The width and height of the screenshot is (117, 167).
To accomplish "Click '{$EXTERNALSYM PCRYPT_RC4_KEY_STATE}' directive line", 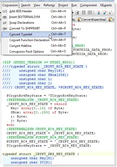I will [x=43, y=137].
